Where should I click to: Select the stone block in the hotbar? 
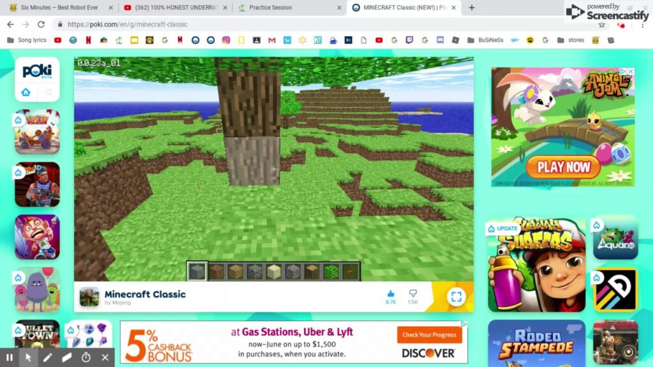[197, 271]
